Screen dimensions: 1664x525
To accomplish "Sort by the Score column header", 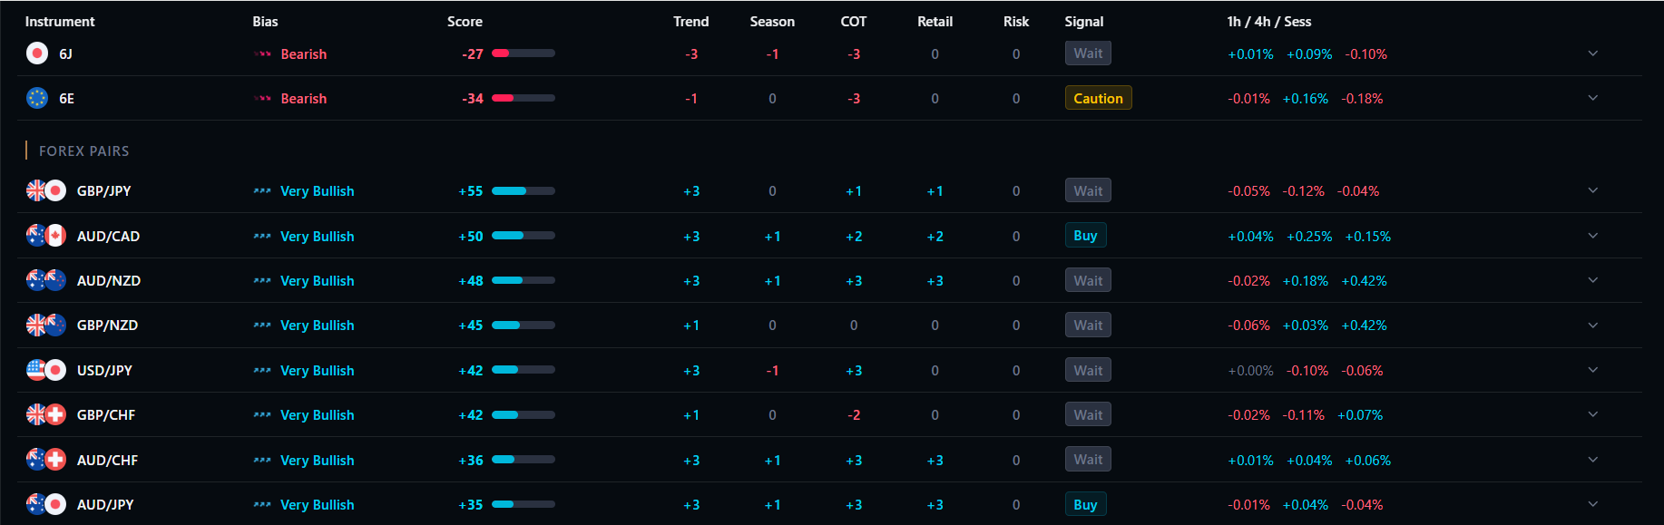I will [x=465, y=22].
